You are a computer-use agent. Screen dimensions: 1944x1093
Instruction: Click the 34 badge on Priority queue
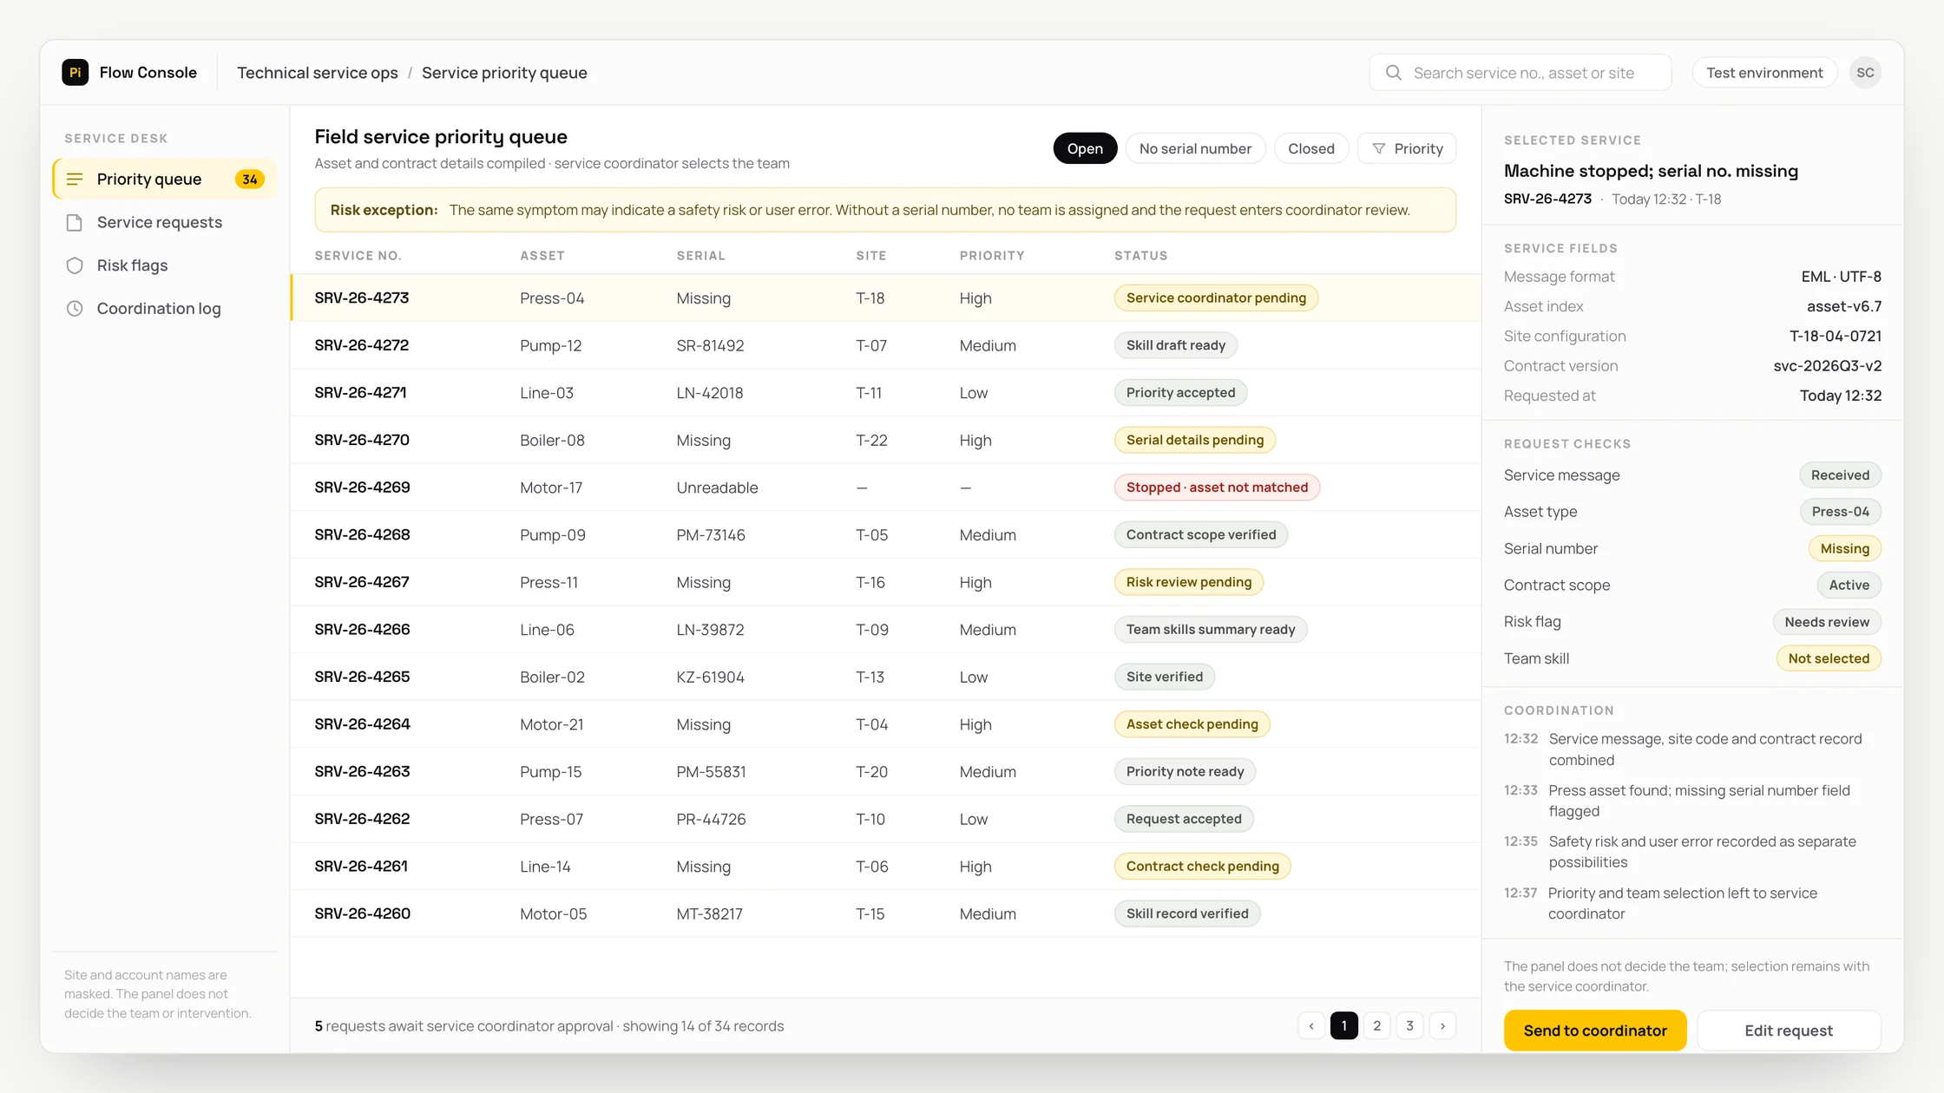coord(250,180)
